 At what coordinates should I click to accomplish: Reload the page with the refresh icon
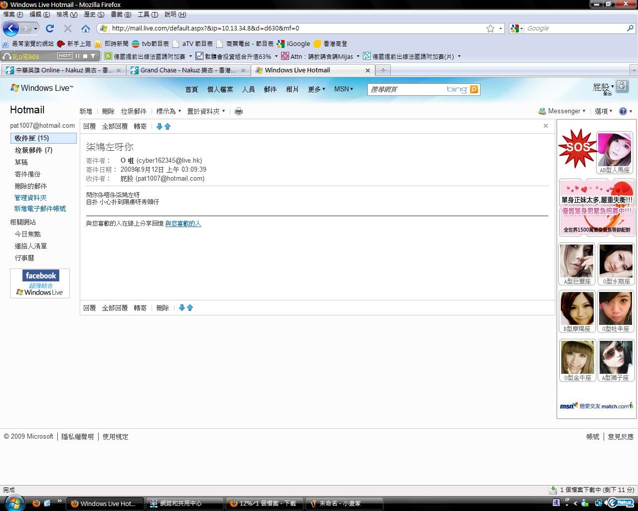(x=50, y=28)
